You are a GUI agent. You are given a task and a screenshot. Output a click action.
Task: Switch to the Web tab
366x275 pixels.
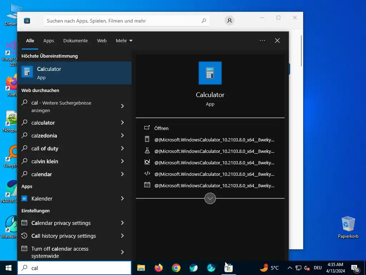click(102, 40)
